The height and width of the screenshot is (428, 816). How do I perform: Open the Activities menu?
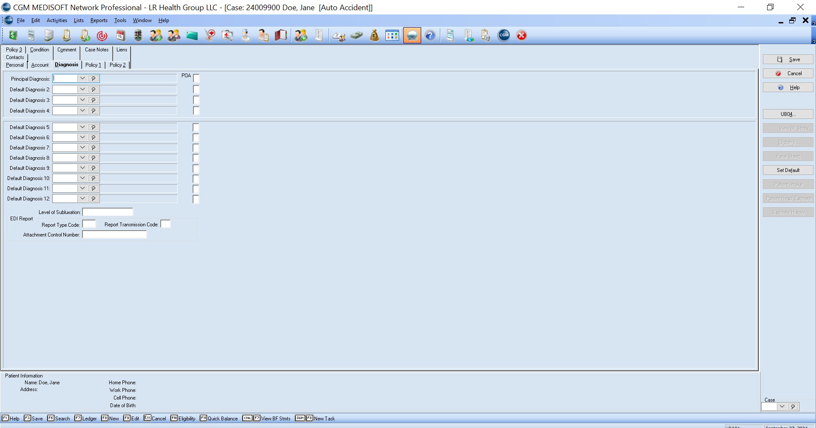click(57, 20)
